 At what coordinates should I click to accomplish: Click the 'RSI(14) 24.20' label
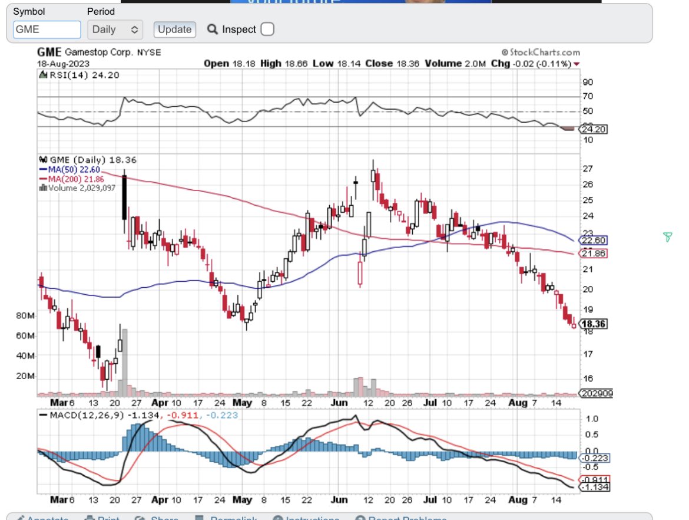tap(84, 75)
